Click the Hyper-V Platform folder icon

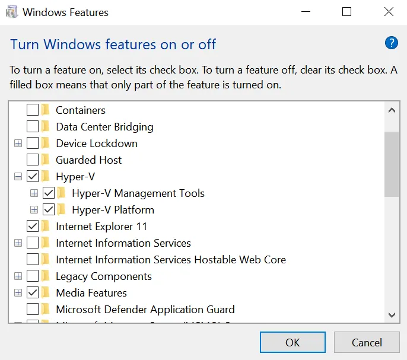[x=62, y=210]
